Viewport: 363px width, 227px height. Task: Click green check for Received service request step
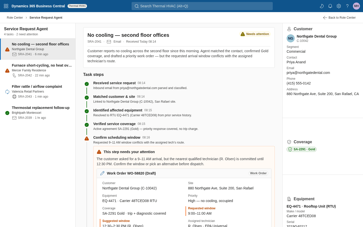coord(87,84)
